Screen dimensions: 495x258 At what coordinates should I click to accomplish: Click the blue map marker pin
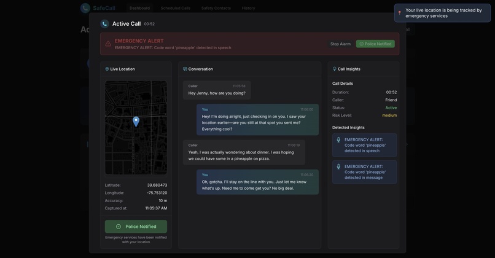click(136, 122)
